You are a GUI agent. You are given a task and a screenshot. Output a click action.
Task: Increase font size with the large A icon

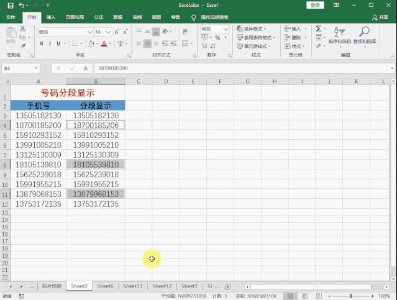pyautogui.click(x=117, y=32)
